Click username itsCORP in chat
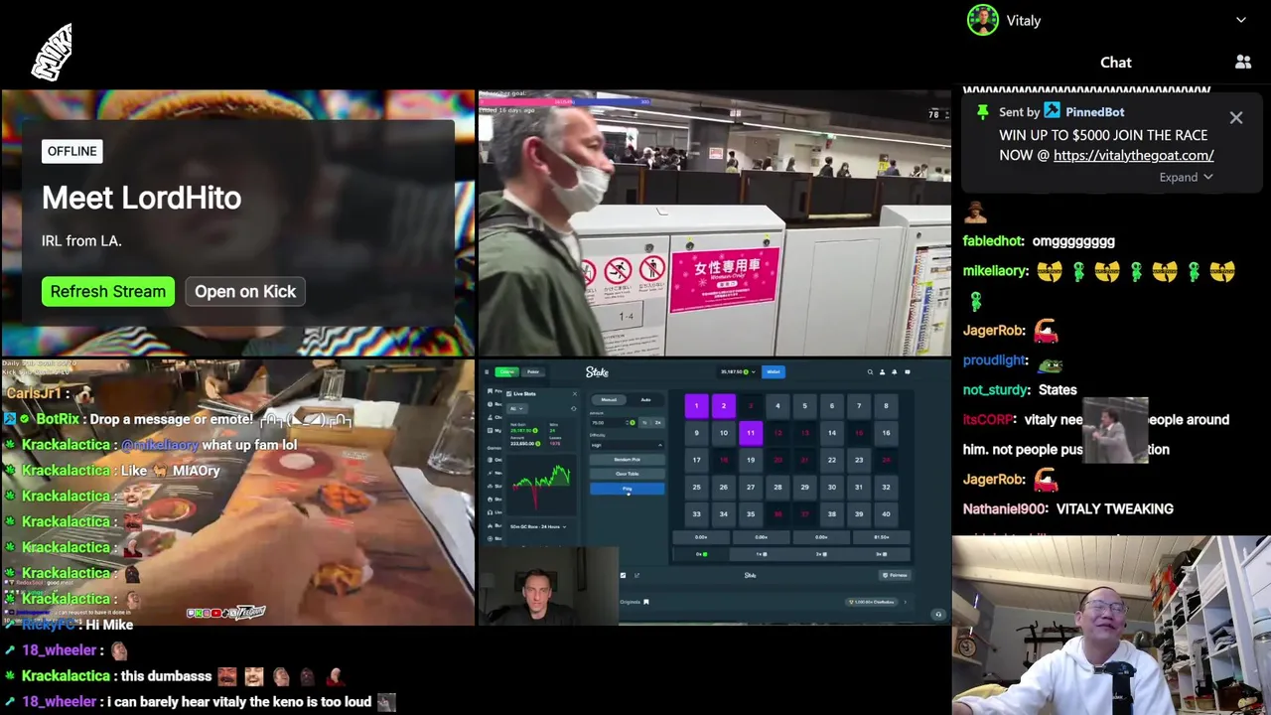 click(x=988, y=420)
